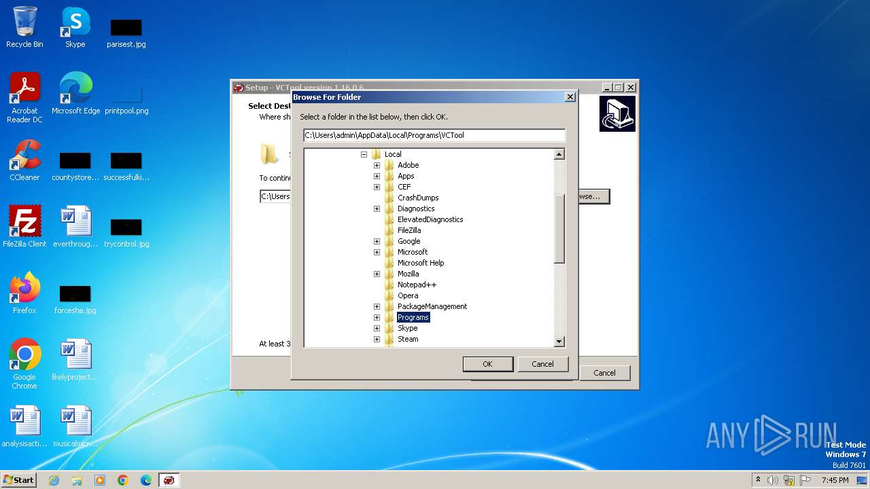This screenshot has height=489, width=870.
Task: Open the Skype desktop shortcut
Action: tap(75, 27)
